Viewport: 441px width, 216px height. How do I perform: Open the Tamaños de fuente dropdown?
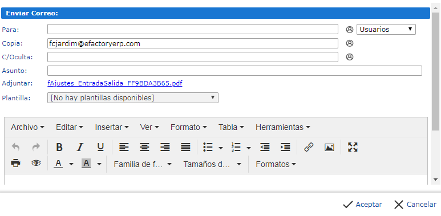[x=212, y=164]
